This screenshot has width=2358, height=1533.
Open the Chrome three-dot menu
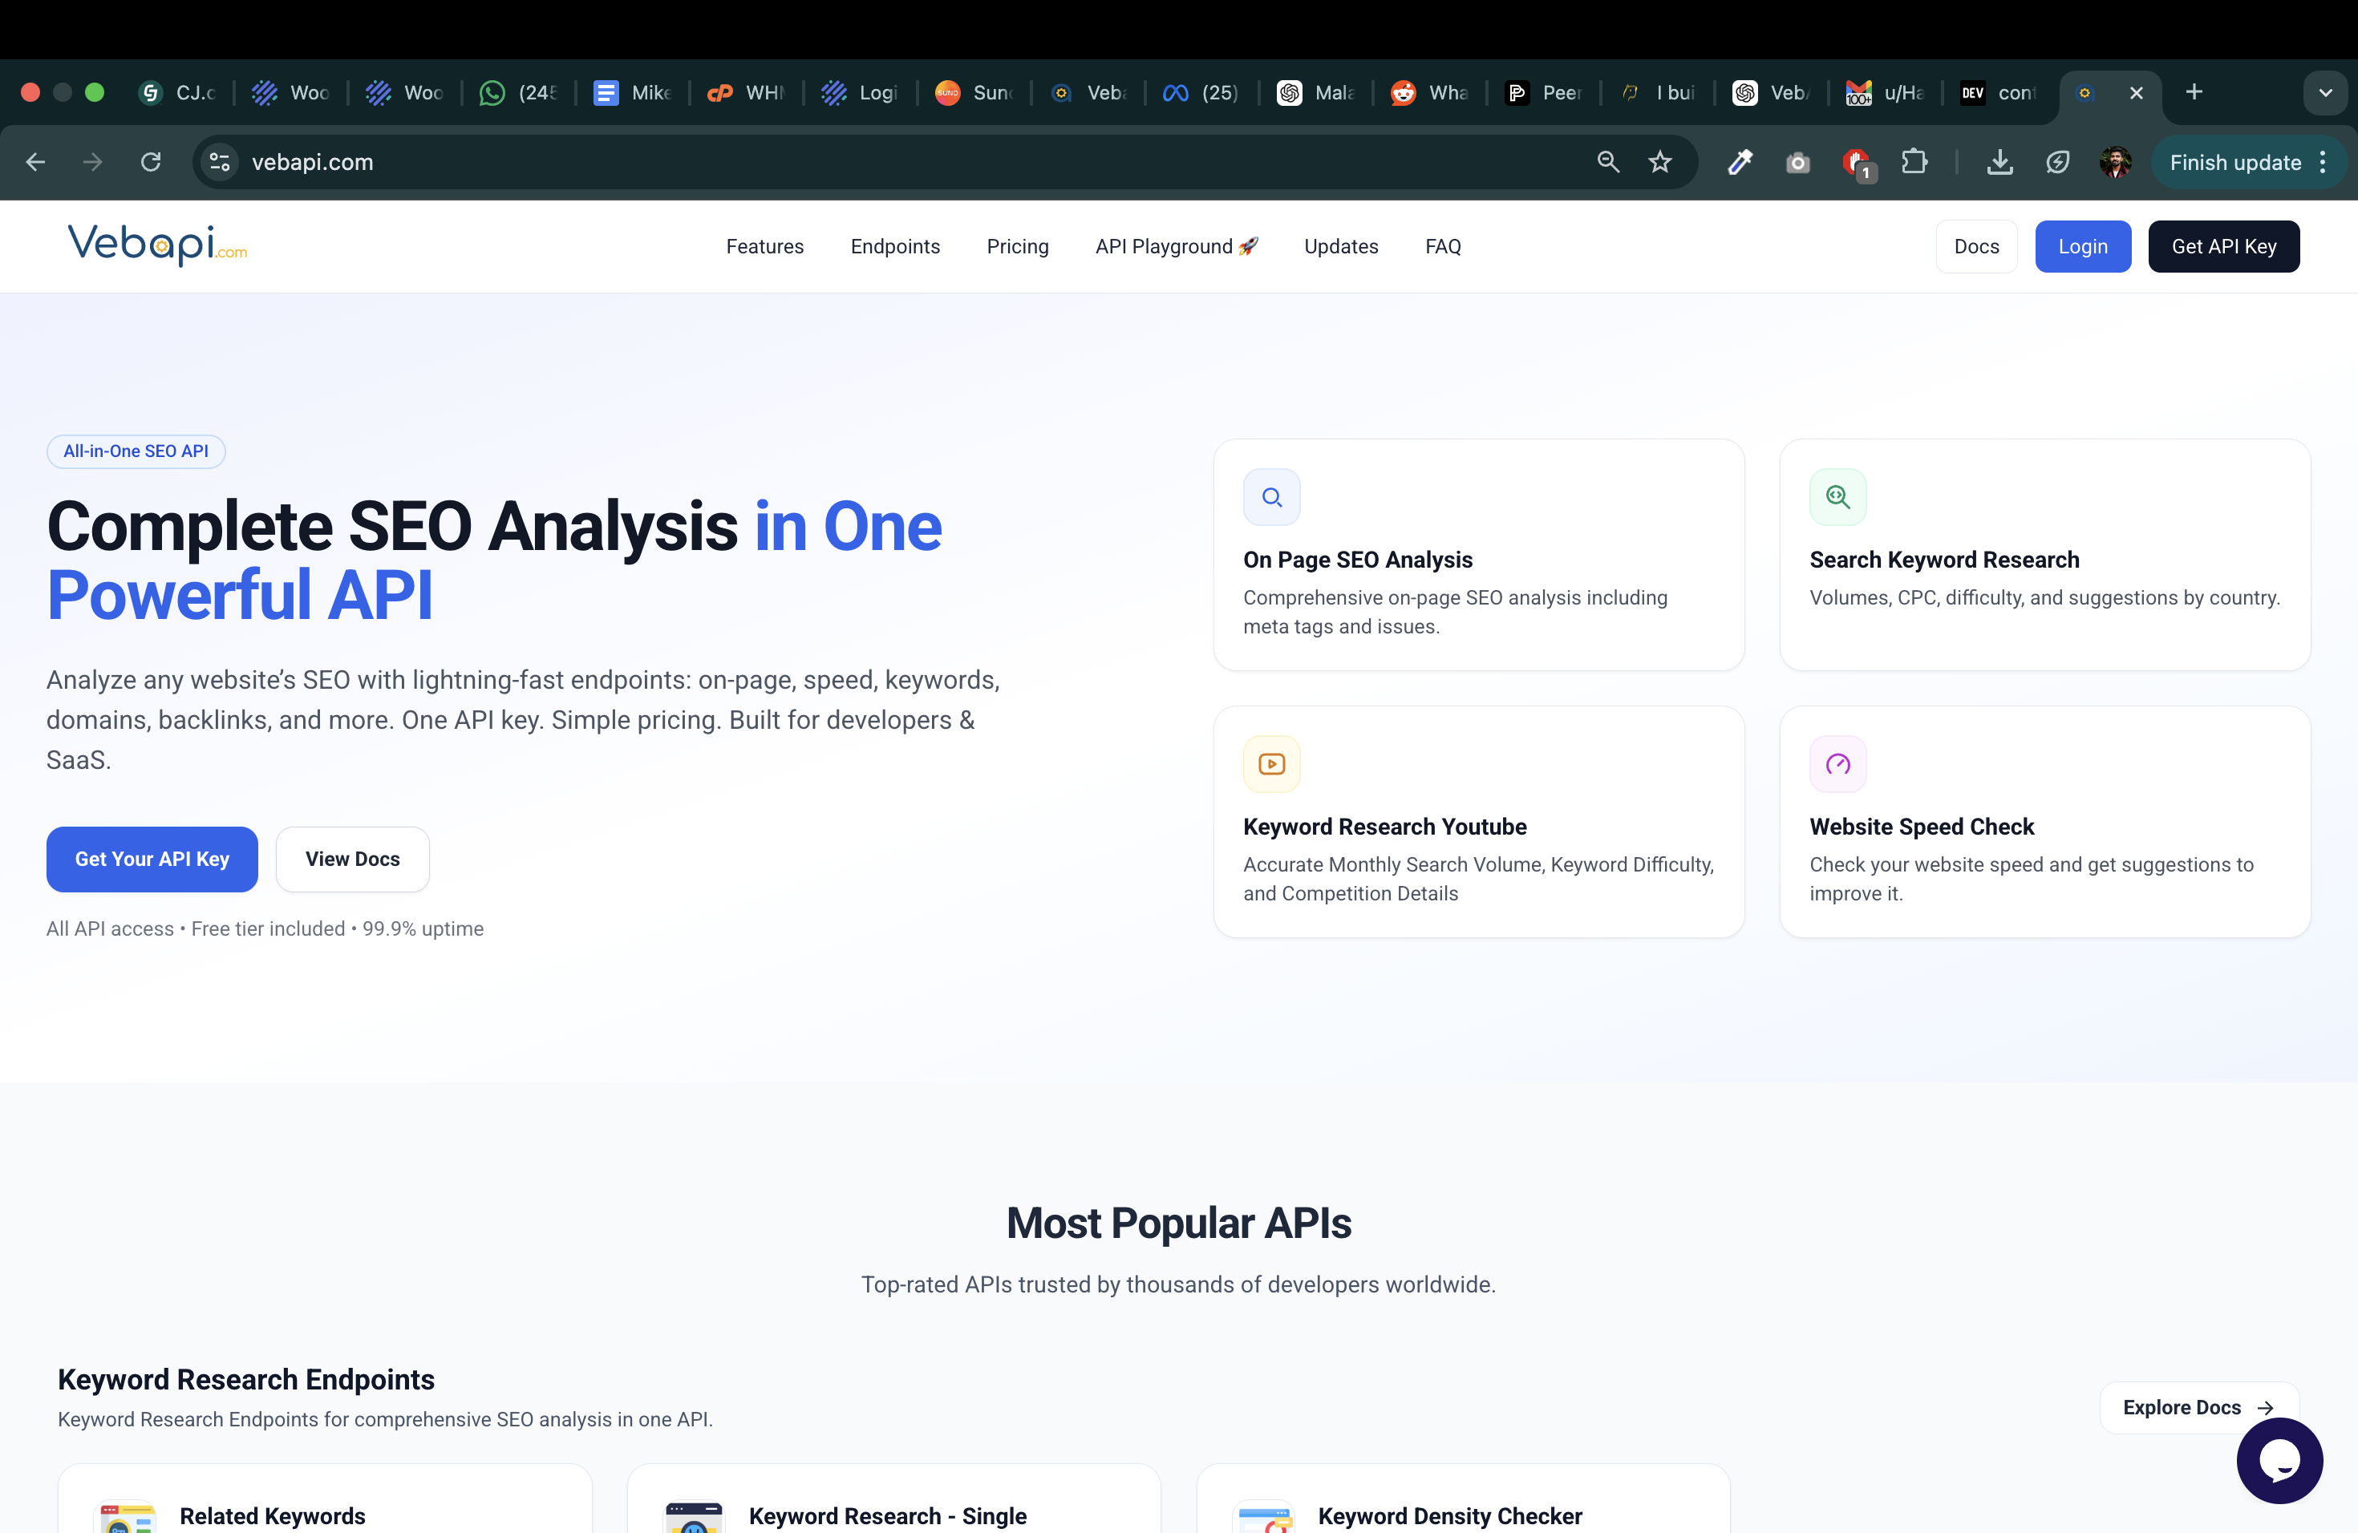pyautogui.click(x=2324, y=163)
